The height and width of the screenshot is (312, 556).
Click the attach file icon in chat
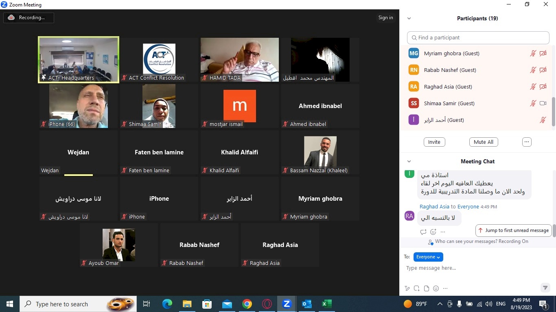(427, 288)
